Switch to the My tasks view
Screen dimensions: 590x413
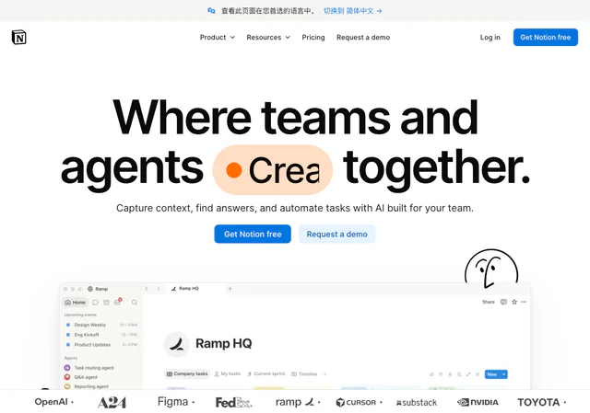[228, 374]
